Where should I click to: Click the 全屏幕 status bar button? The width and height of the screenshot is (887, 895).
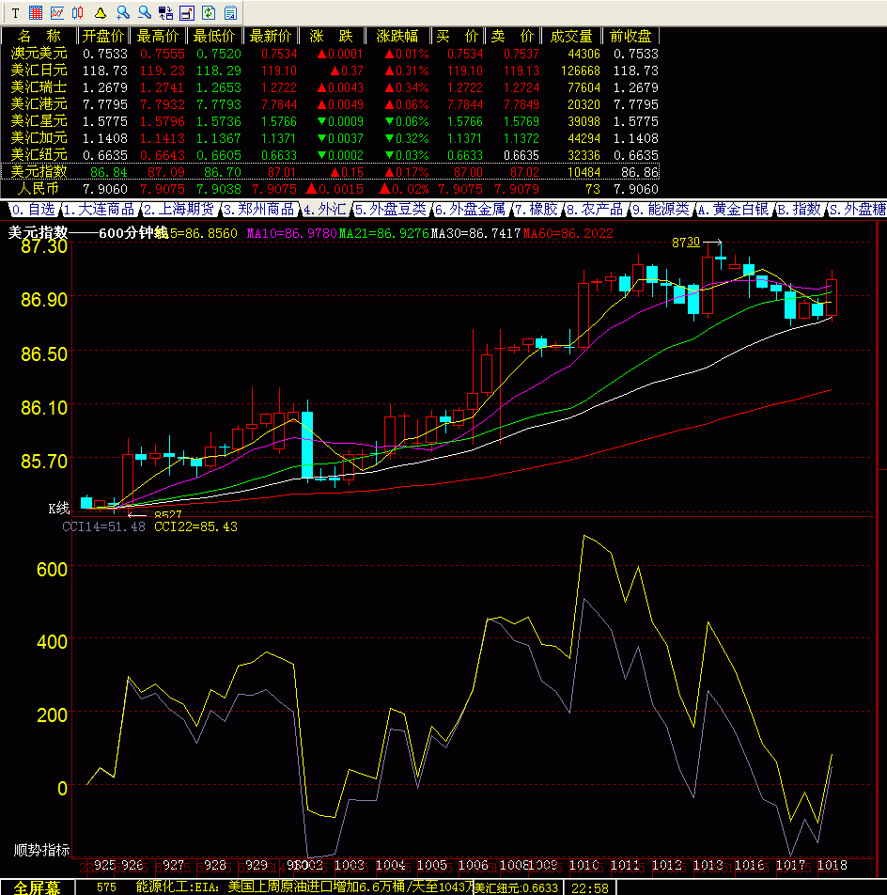tap(37, 887)
